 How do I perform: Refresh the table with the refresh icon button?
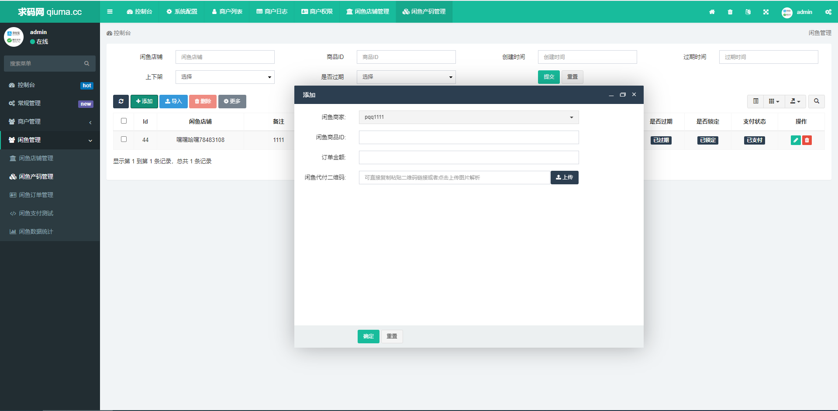(x=121, y=101)
